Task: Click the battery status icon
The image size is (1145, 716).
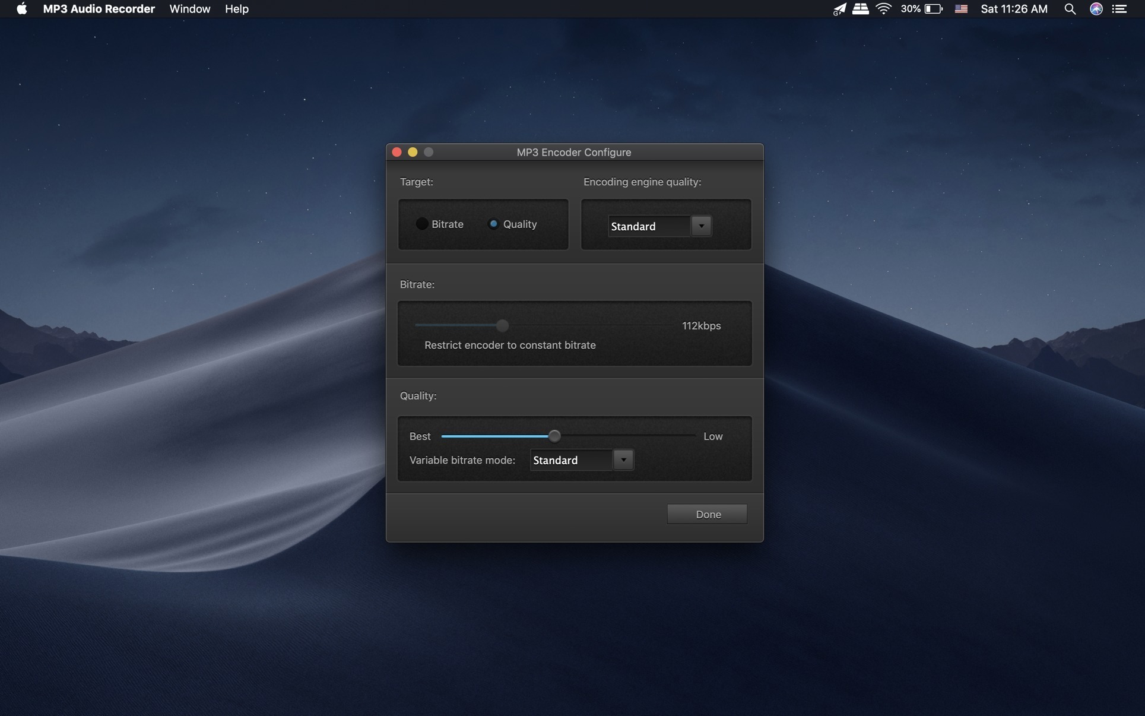Action: coord(933,9)
